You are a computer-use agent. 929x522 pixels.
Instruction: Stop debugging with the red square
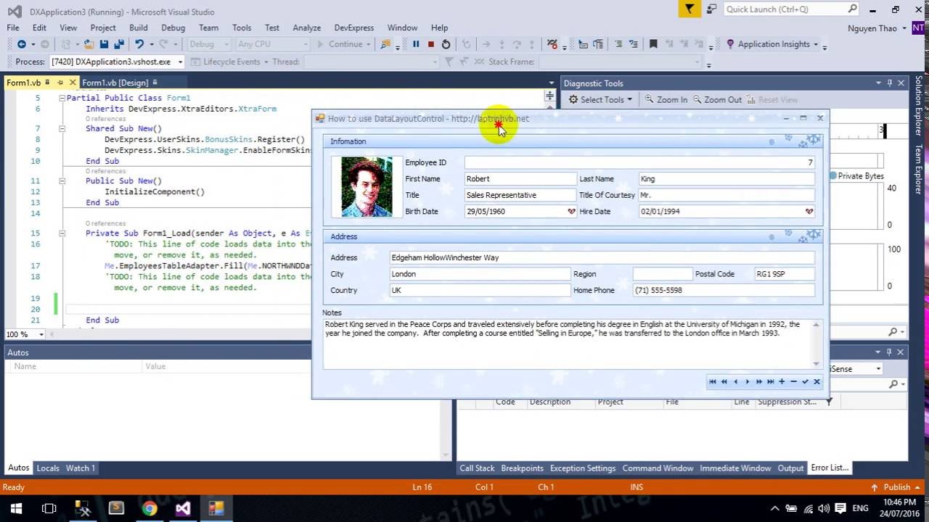[430, 44]
